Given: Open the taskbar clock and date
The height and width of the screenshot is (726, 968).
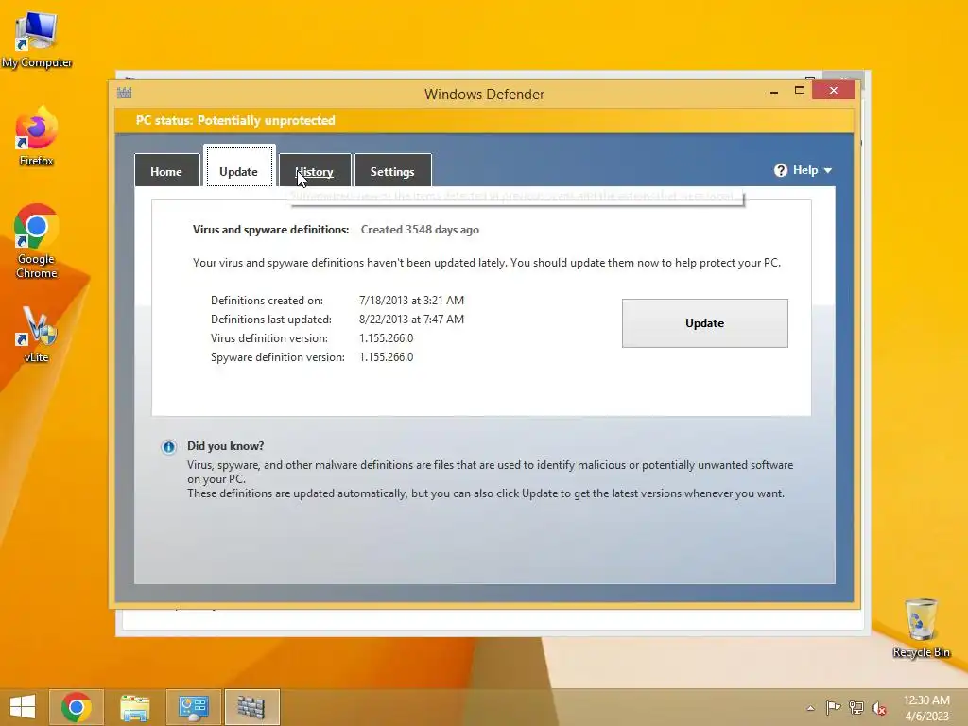Looking at the screenshot, I should pos(926,708).
